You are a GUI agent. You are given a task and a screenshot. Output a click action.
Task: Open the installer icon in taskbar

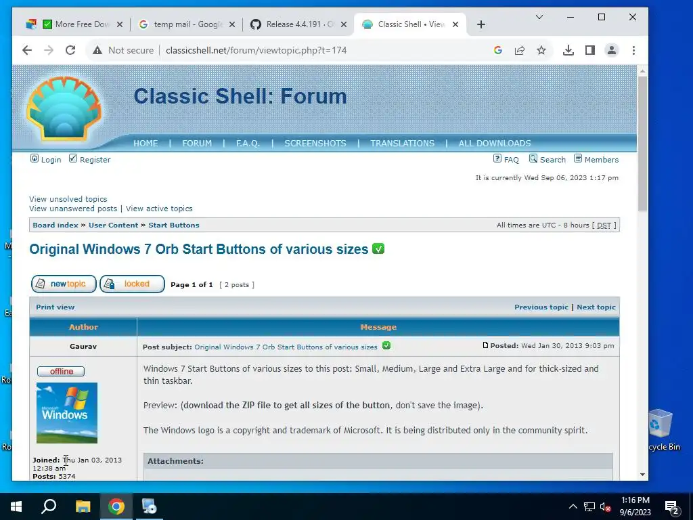150,506
